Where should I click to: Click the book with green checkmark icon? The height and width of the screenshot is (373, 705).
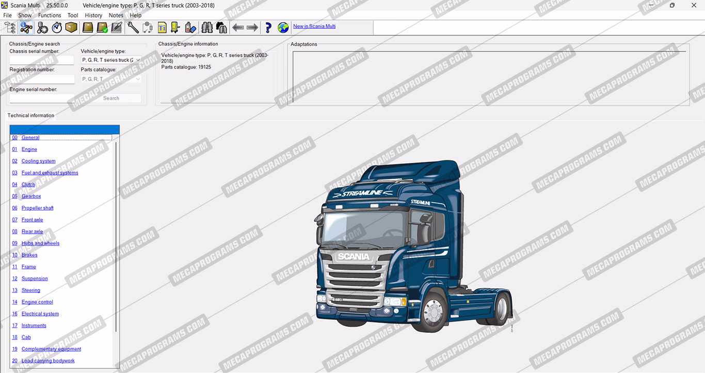102,27
